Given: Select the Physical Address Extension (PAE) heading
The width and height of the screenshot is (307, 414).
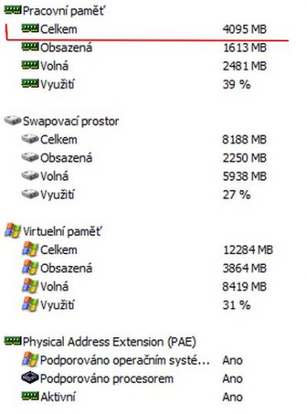Looking at the screenshot, I should [109, 342].
